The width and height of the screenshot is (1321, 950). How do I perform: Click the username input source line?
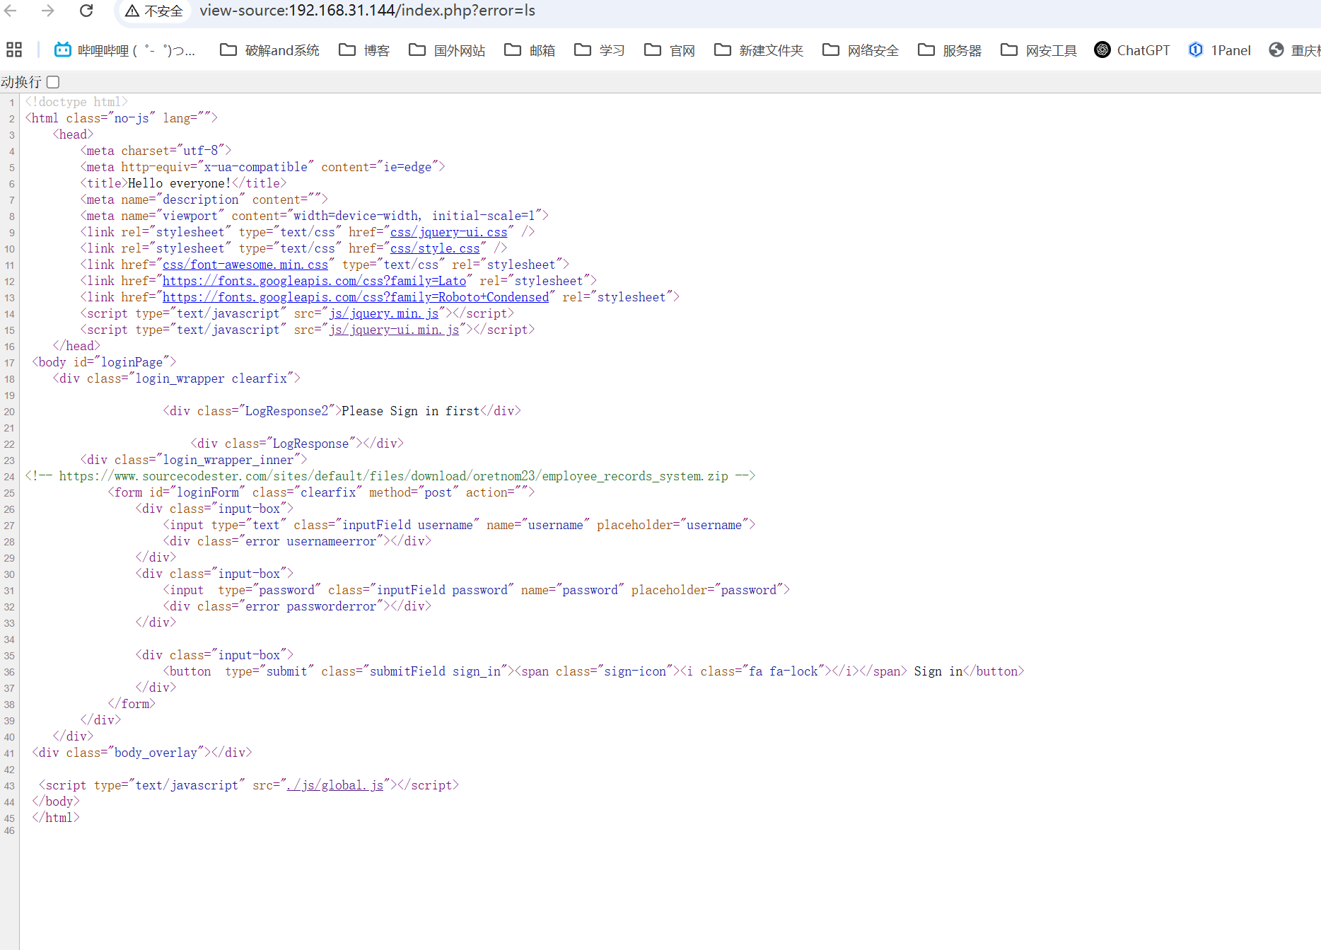[x=459, y=525]
